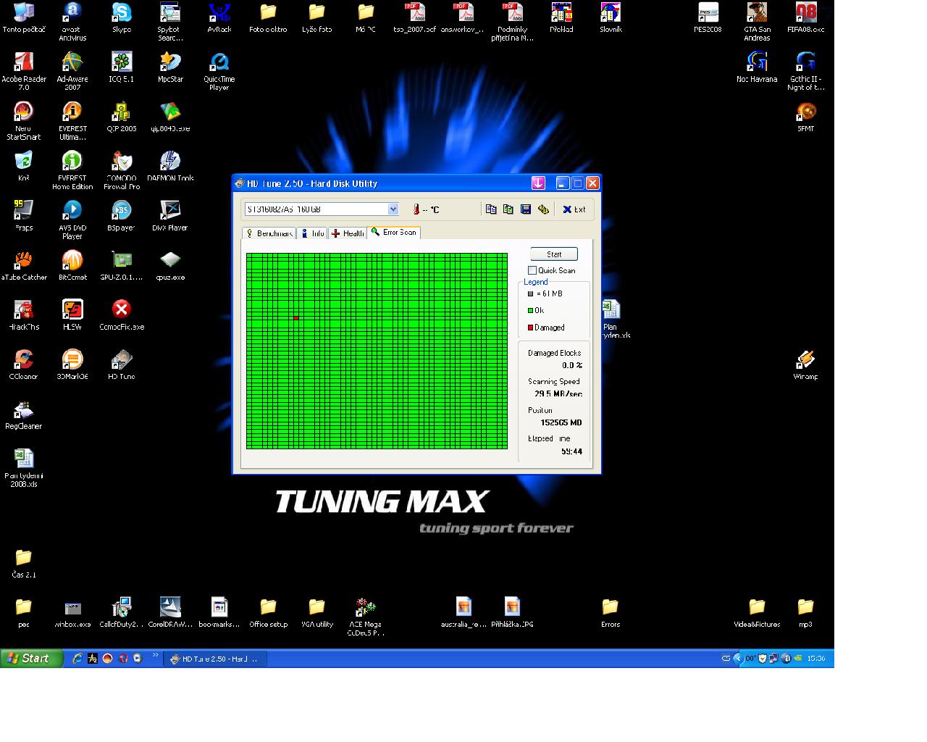Image resolution: width=927 pixels, height=742 pixels.
Task: Select the HD Tune desktop shortcut
Action: (x=122, y=364)
